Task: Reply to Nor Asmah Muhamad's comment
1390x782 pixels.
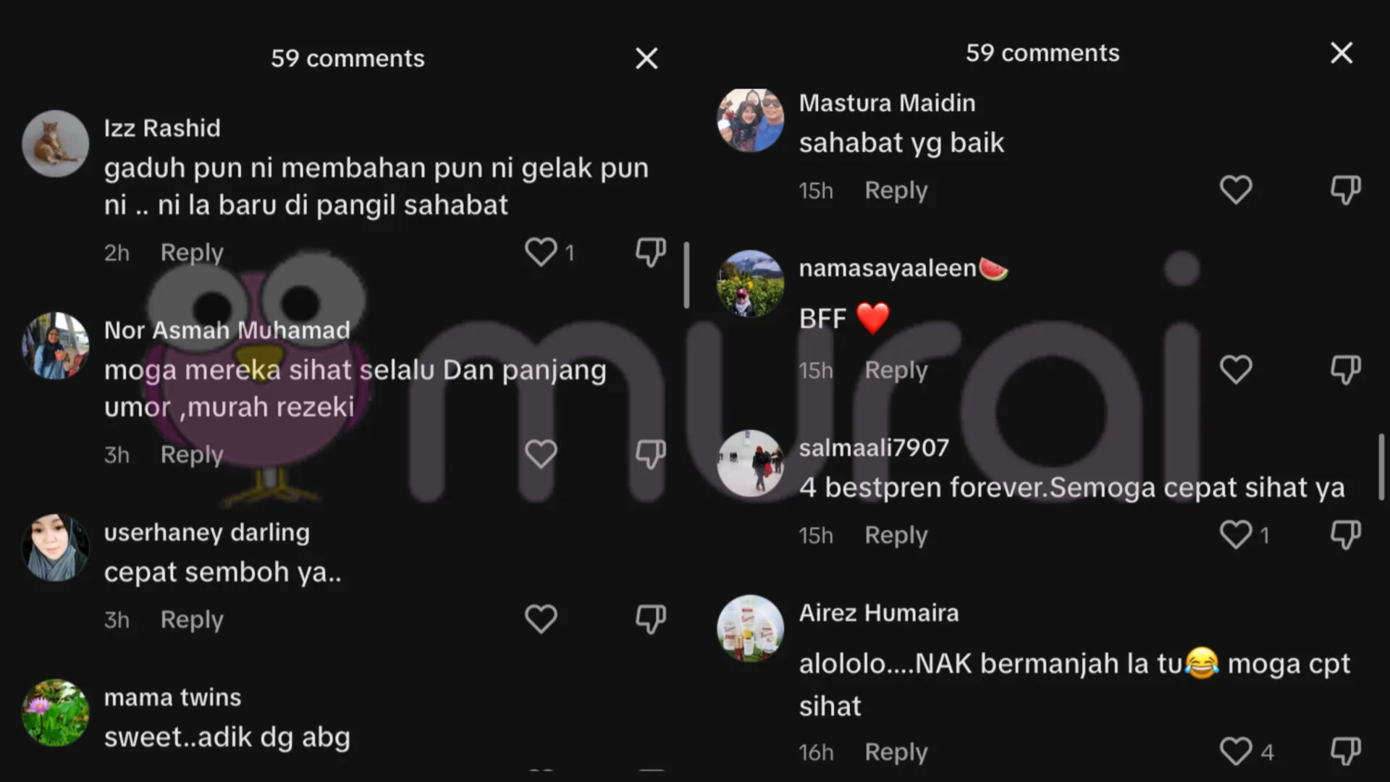Action: [x=192, y=455]
